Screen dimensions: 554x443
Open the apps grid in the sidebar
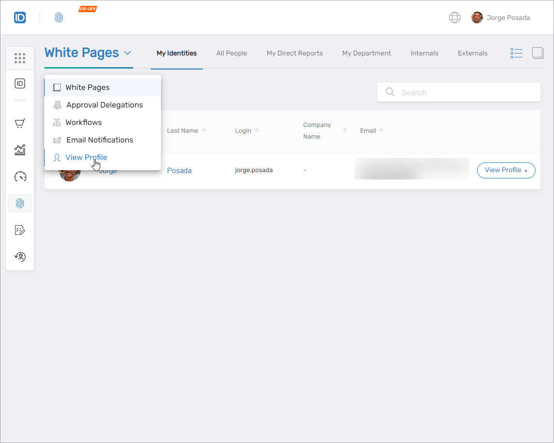pyautogui.click(x=19, y=58)
